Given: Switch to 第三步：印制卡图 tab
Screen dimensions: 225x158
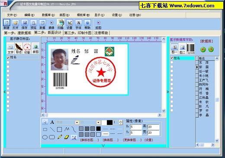Looking at the screenshot, I should pos(78,33).
